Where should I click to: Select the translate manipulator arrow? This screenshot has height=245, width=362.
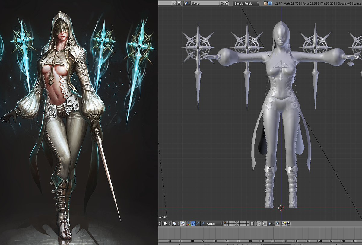[x=193, y=224]
